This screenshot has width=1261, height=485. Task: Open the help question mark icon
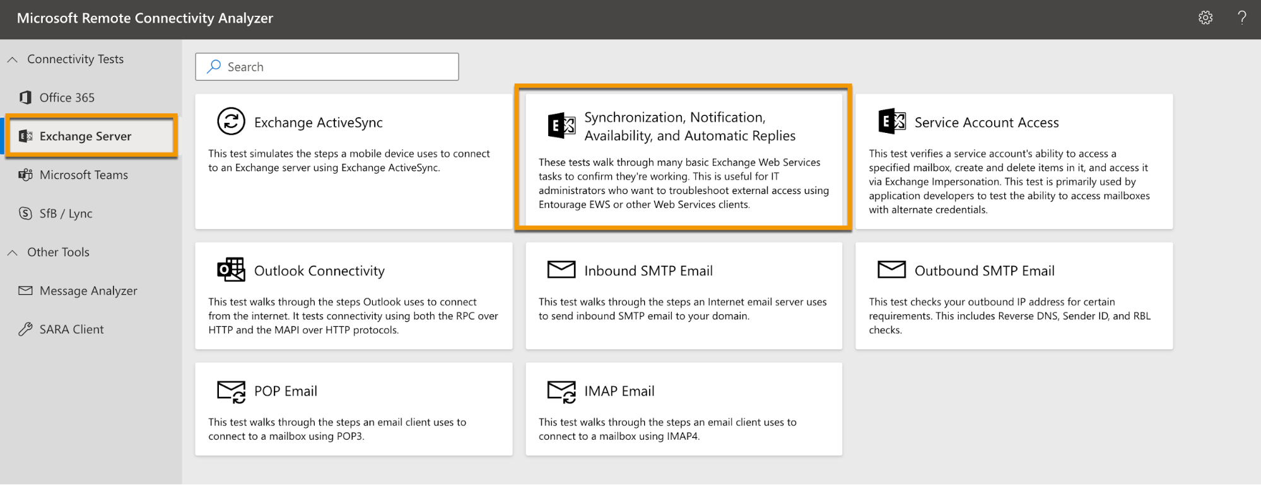(1242, 18)
